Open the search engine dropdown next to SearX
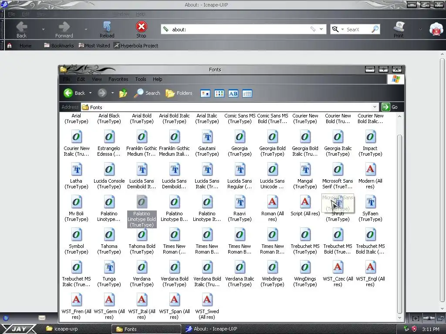The image size is (446, 334). coord(342,29)
